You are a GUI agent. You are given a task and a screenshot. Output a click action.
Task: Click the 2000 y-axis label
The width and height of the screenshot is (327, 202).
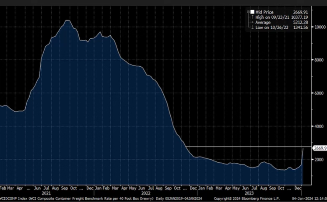pyautogui.click(x=319, y=160)
